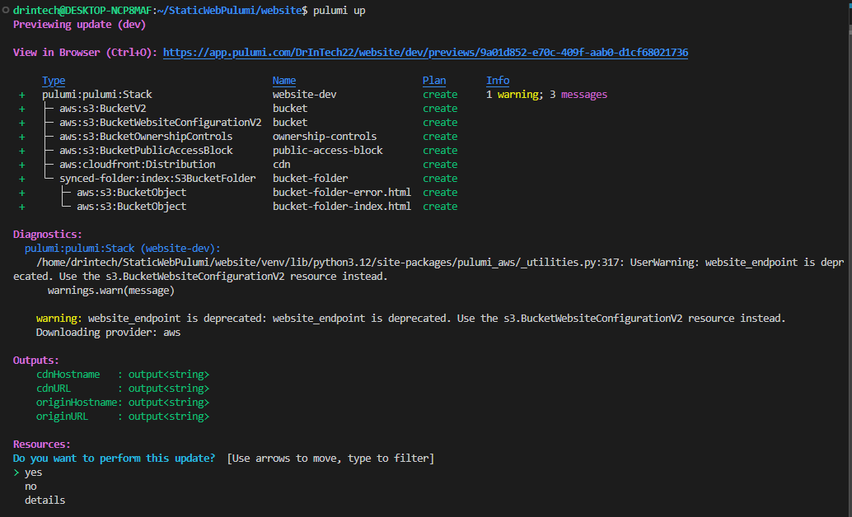Click the aws:s3:BucketWebsiteConfigurationV2 resource

[161, 123]
